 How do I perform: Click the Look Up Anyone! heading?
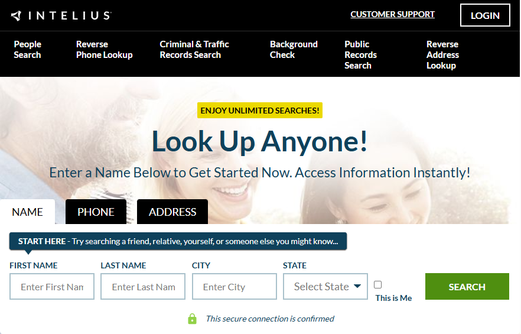(x=260, y=141)
